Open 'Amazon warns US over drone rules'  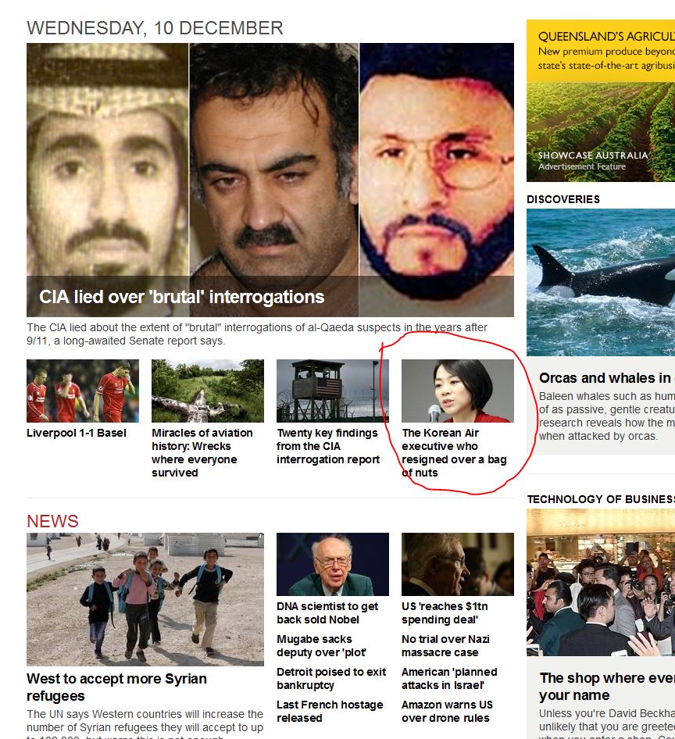[x=447, y=711]
